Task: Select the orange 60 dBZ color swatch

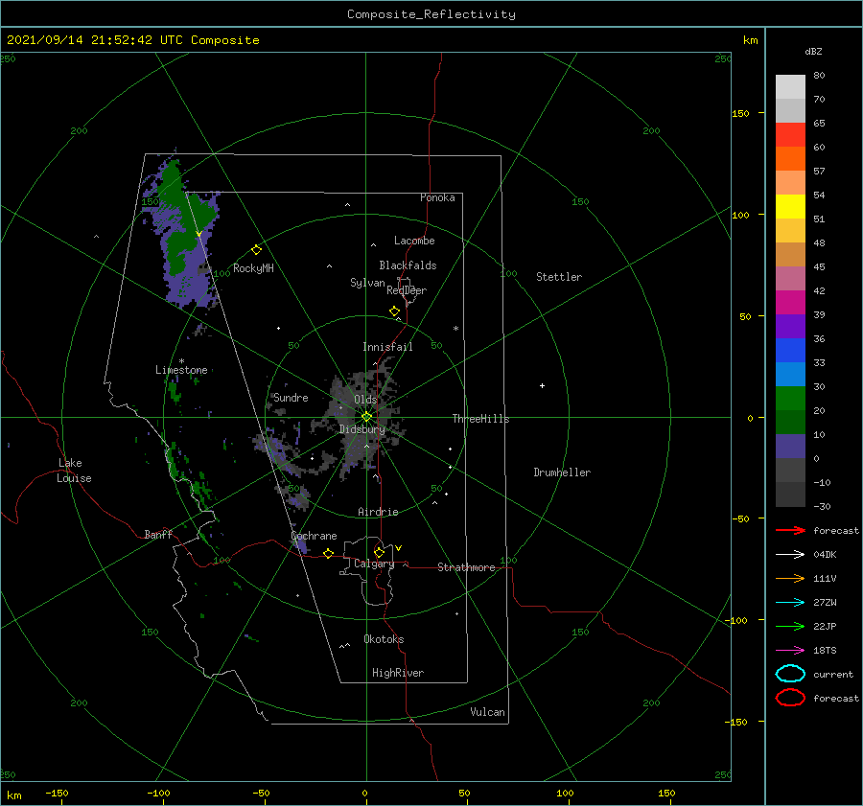Action: tap(790, 158)
